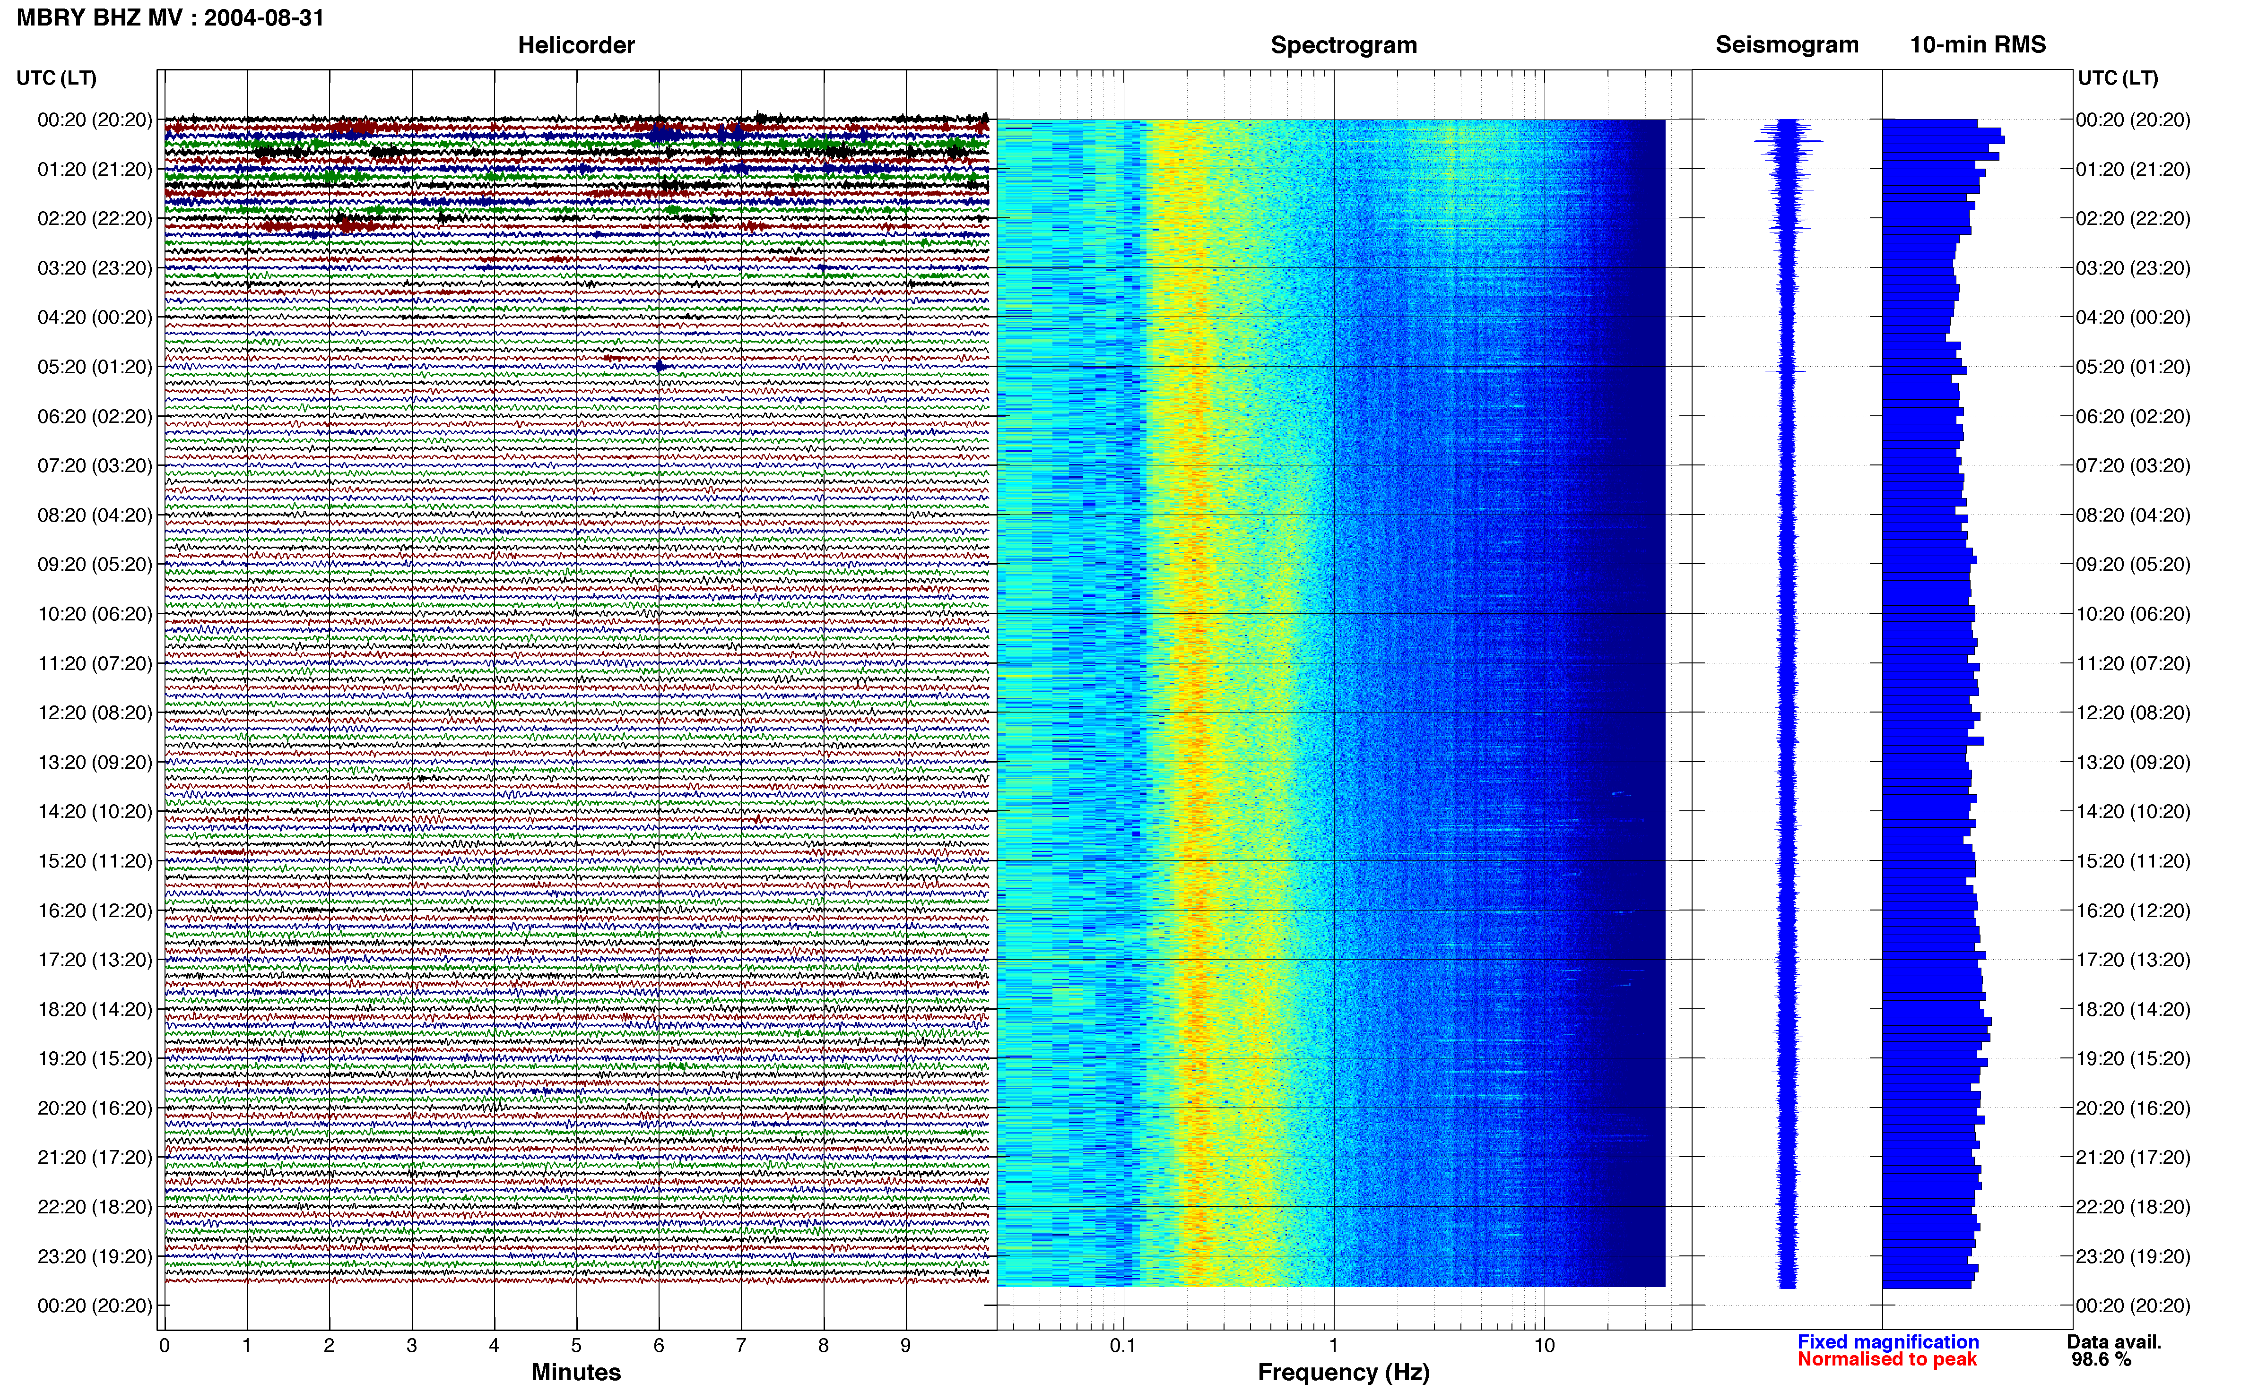Image resolution: width=2241 pixels, height=1400 pixels.
Task: Click Helicorder time label '18:20 (14:20)'
Action: pos(95,1009)
